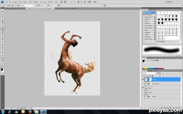
Task: Open Layers panel Fill arrow
Action: (x=166, y=76)
